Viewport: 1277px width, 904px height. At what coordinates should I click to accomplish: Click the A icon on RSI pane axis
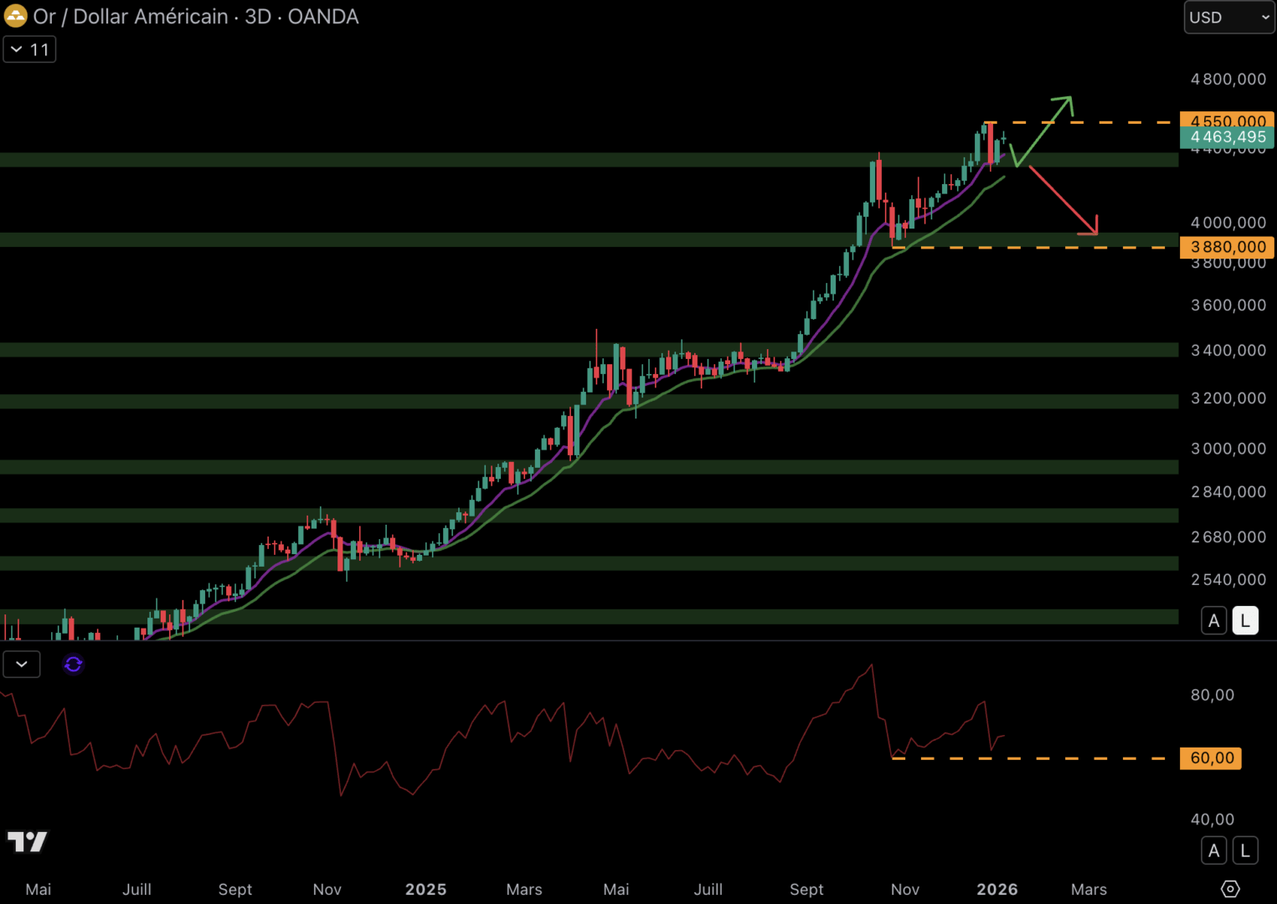(x=1213, y=850)
